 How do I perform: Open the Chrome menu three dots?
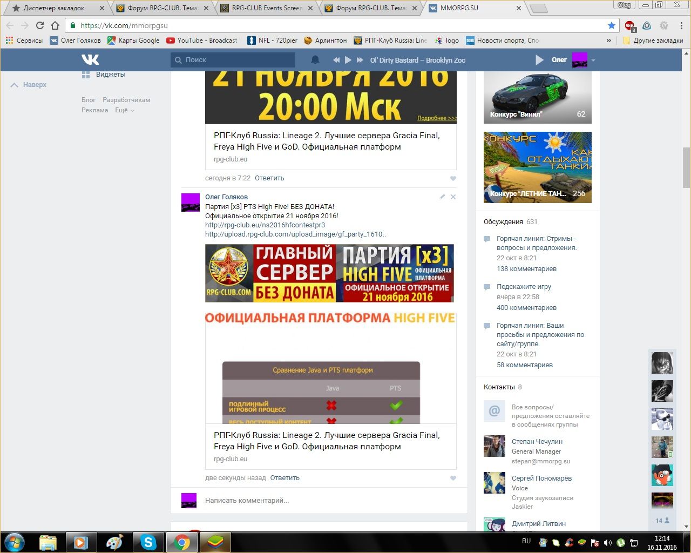pyautogui.click(x=682, y=25)
